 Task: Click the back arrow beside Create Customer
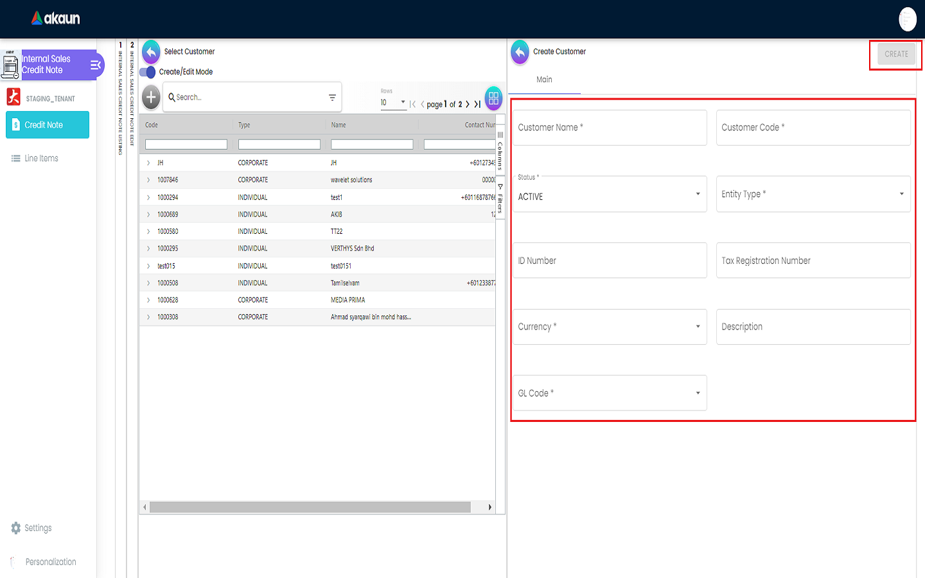coord(520,52)
